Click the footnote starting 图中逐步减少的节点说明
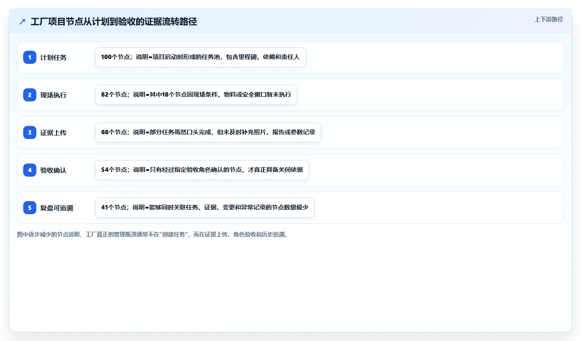This screenshot has height=341, width=581. [152, 235]
